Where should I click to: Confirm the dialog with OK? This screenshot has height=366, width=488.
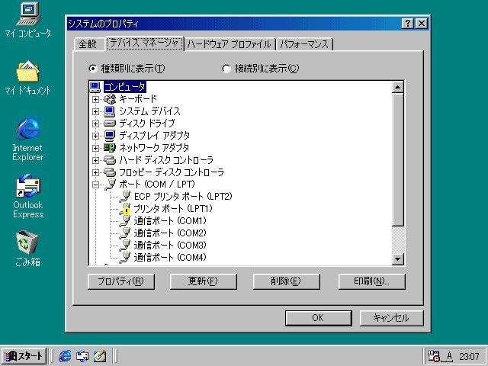pos(319,318)
